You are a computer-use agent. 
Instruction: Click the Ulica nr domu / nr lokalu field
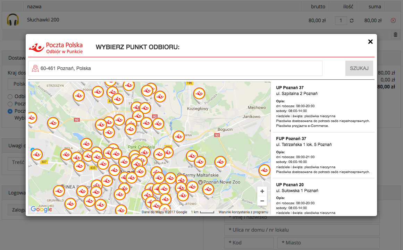click(302, 230)
